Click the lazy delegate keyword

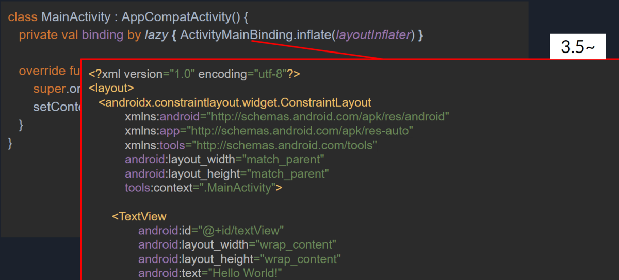pyautogui.click(x=156, y=36)
